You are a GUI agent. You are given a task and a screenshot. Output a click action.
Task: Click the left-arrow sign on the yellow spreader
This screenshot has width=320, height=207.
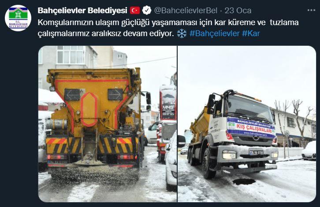click(x=72, y=95)
